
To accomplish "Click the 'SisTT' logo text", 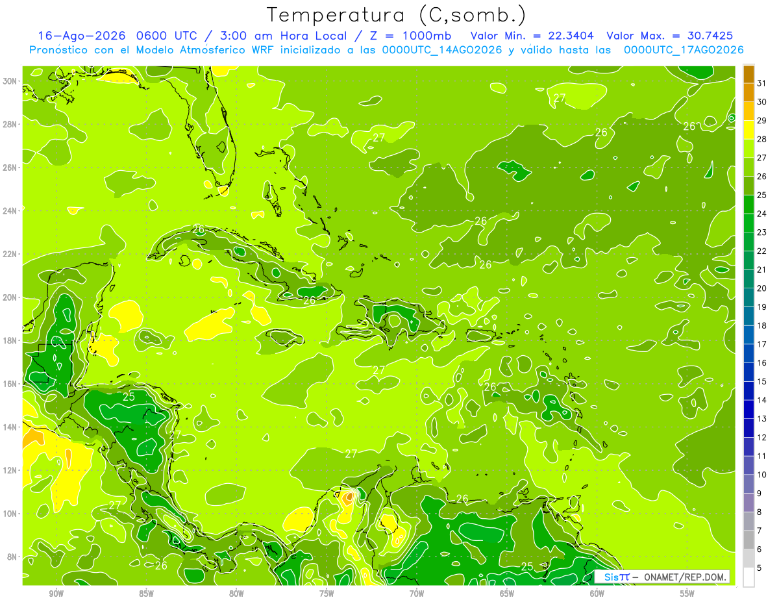I will coord(617,577).
